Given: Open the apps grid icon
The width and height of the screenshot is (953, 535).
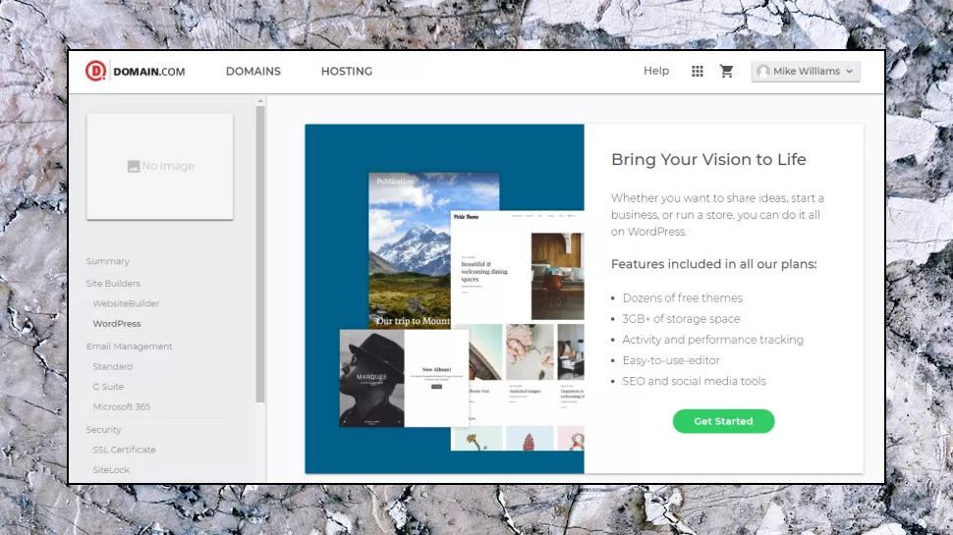Looking at the screenshot, I should pos(698,71).
